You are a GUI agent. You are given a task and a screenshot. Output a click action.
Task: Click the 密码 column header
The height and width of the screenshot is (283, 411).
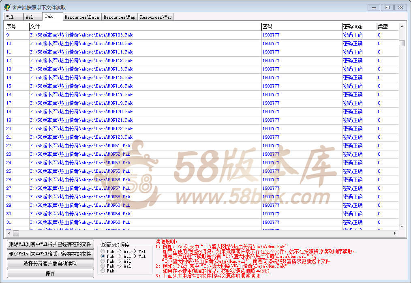[x=302, y=26]
